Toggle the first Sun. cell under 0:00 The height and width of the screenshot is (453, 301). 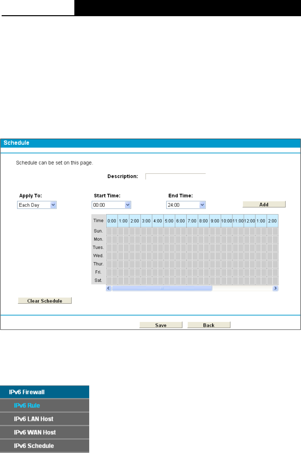pos(109,231)
